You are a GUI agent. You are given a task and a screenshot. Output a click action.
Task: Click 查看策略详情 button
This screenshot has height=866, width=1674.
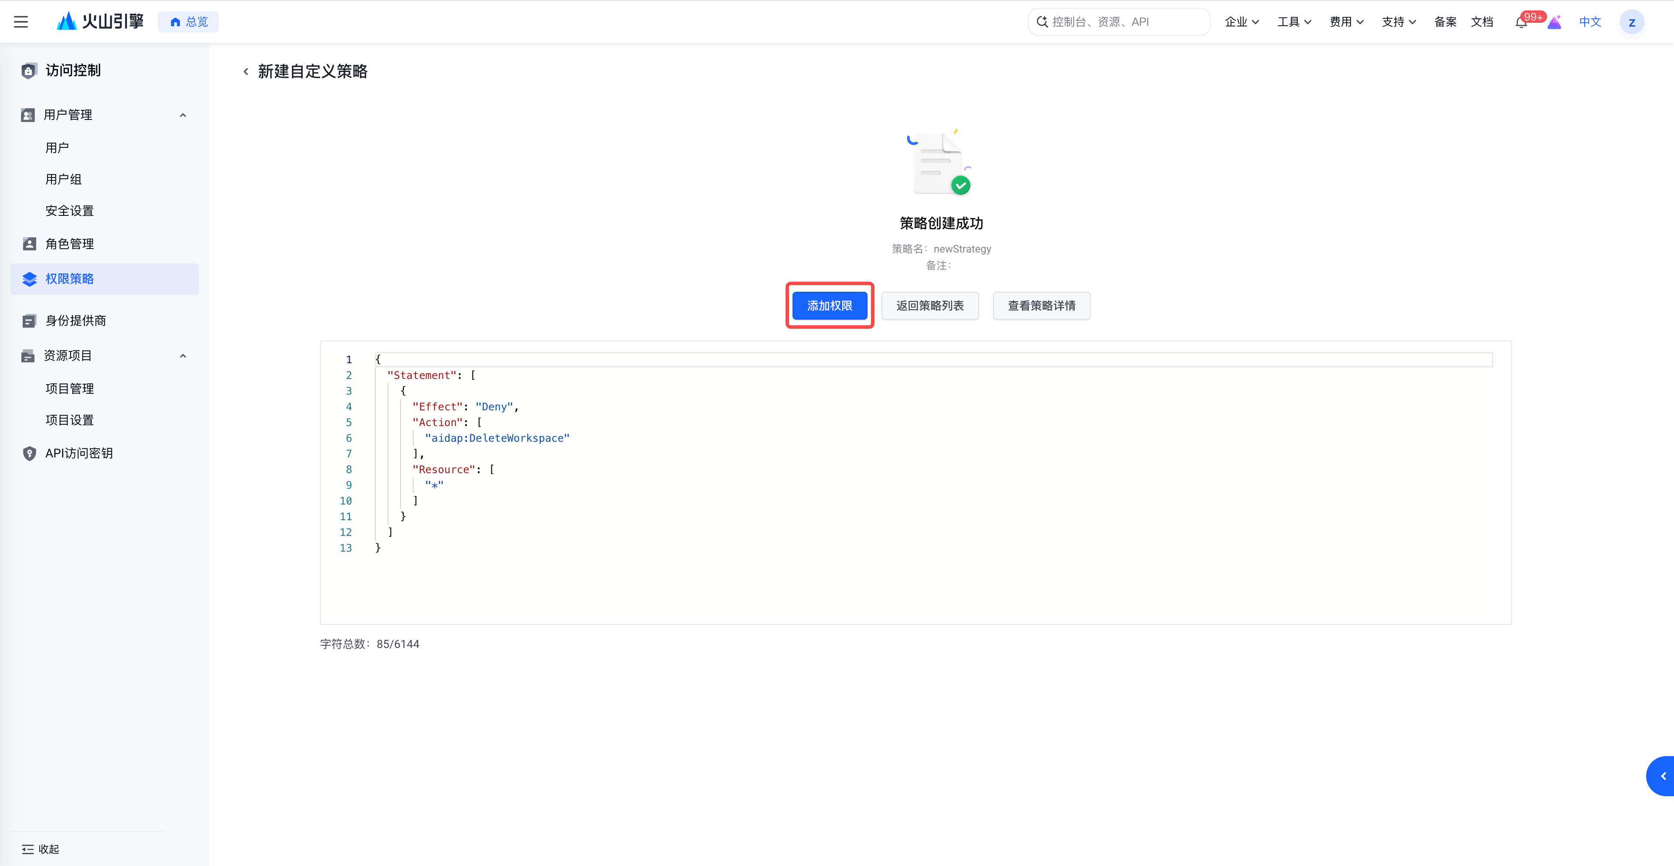(1041, 306)
